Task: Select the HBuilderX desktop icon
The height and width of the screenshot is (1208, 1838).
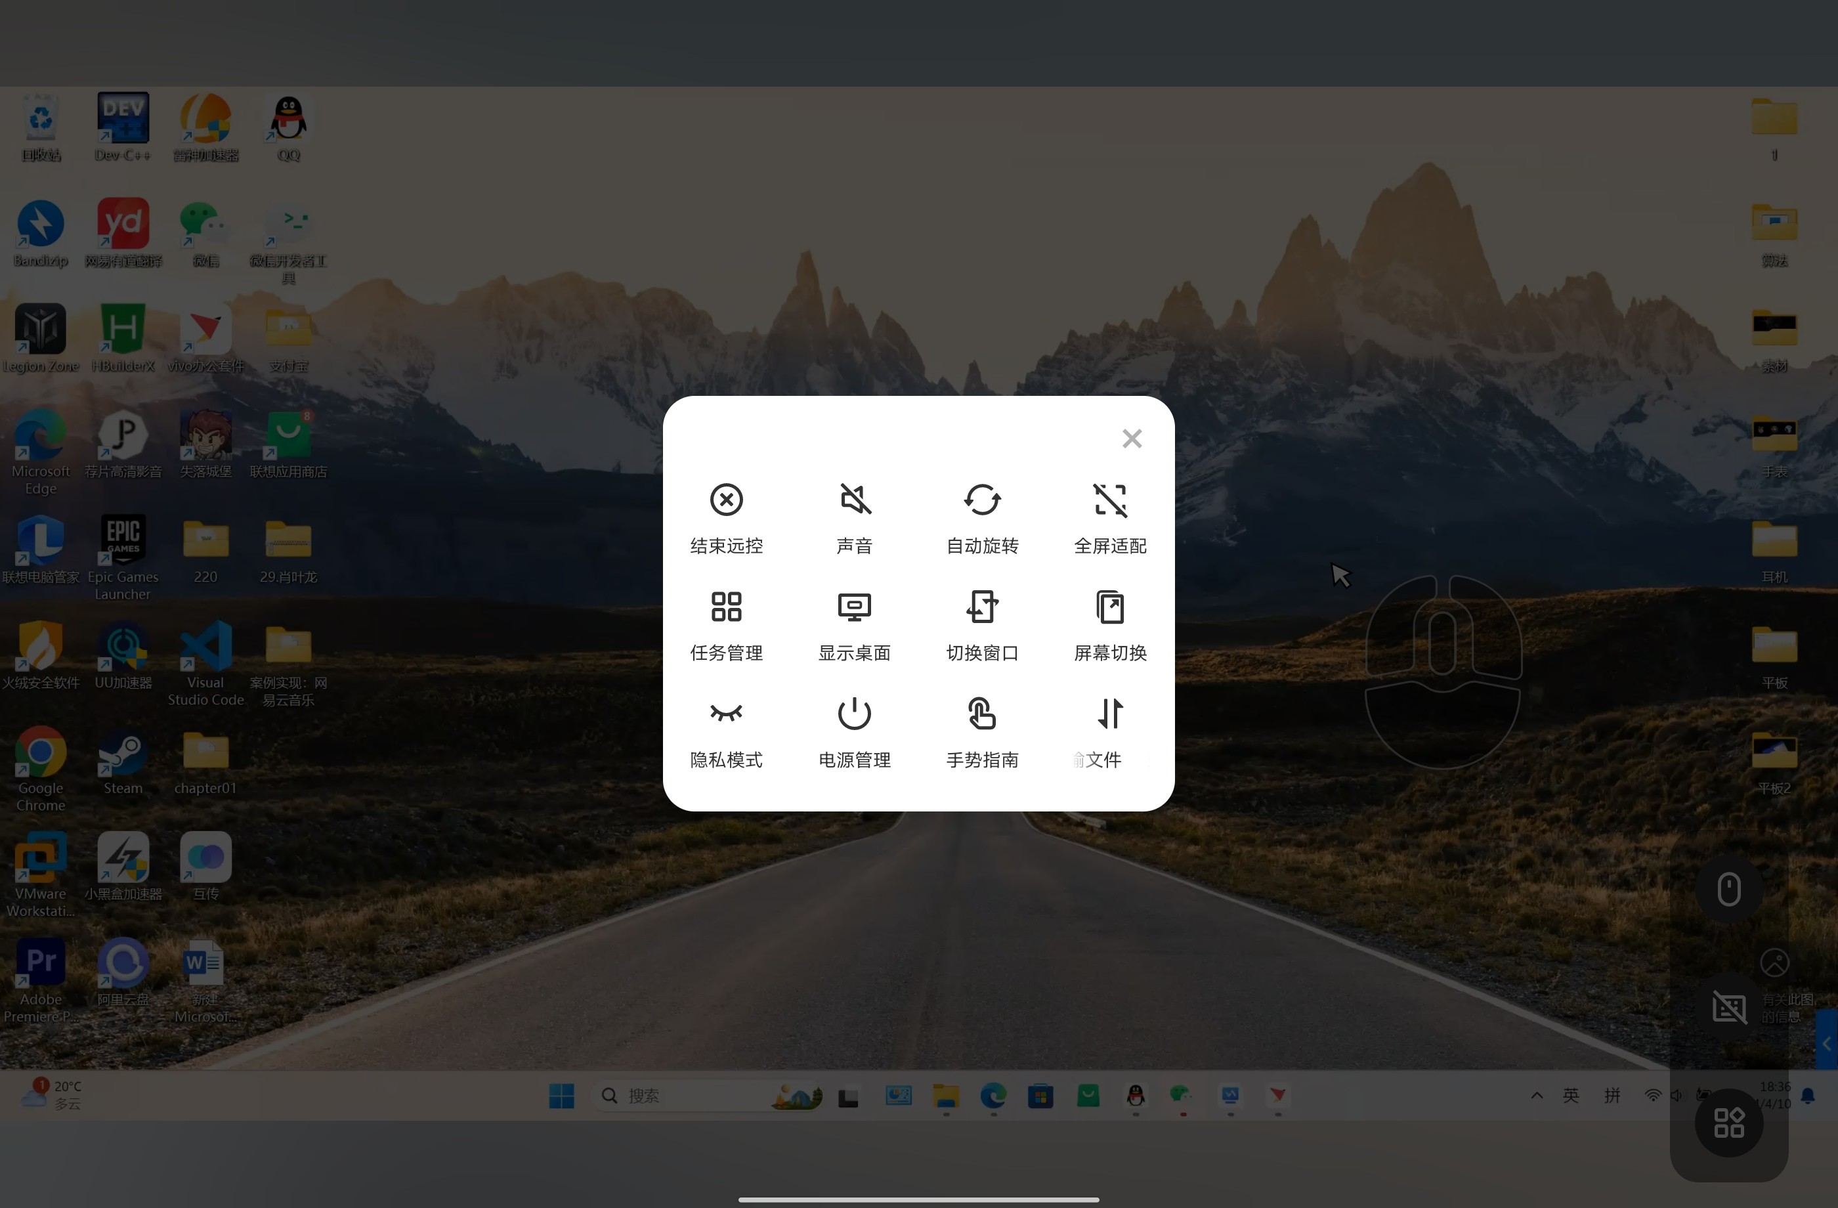Action: pyautogui.click(x=123, y=338)
